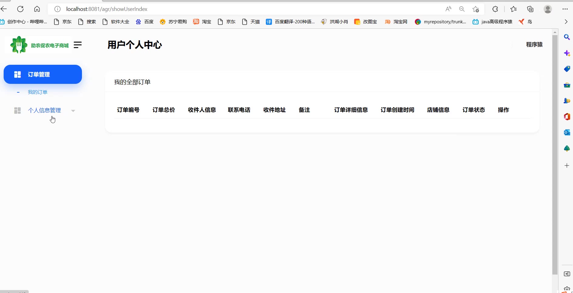The width and height of the screenshot is (573, 293).
Task: Open the read aloud icon in address bar
Action: [x=448, y=9]
